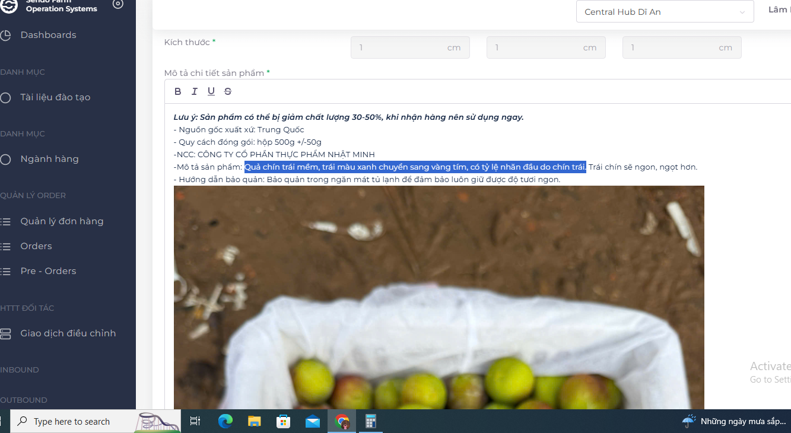Open the Mail app from the taskbar
The image size is (791, 433).
tap(313, 422)
